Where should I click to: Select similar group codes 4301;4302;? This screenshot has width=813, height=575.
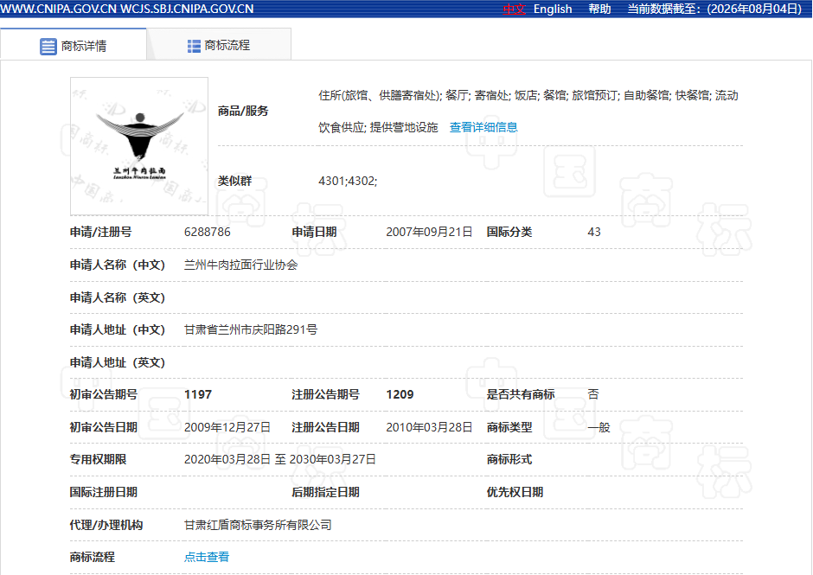[348, 181]
